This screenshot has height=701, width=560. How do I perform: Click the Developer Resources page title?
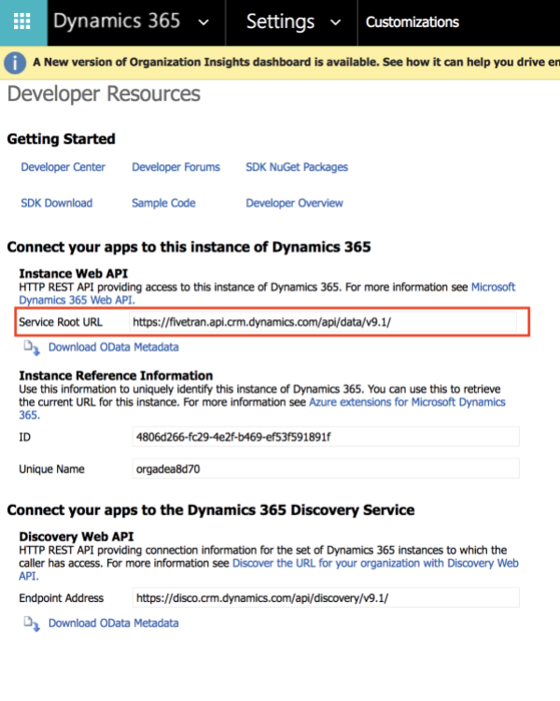coord(104,94)
